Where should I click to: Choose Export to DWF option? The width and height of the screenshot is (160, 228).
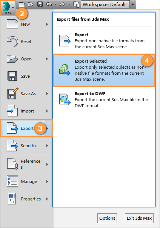[104, 100]
